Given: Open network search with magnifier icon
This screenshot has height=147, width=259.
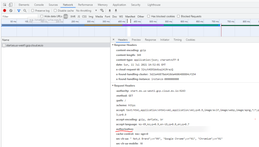Looking at the screenshot, I should (25, 11).
